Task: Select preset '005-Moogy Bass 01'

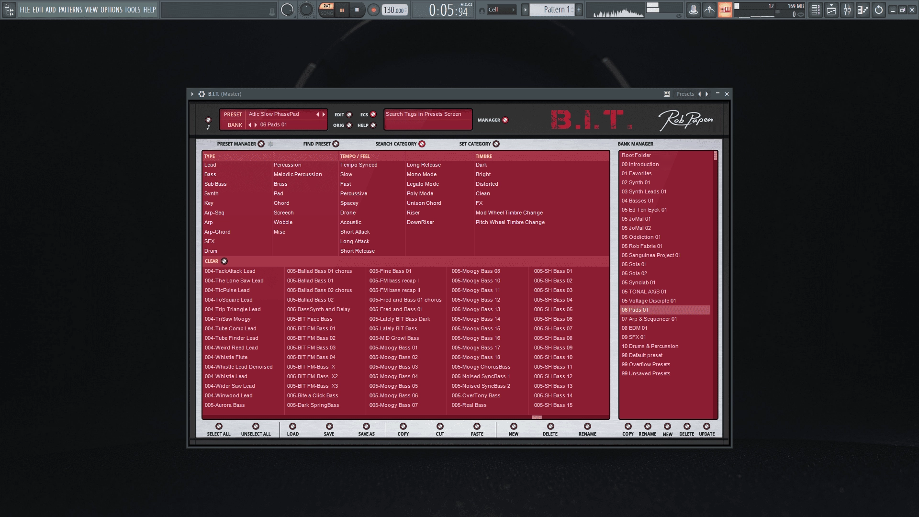Action: [x=393, y=348]
